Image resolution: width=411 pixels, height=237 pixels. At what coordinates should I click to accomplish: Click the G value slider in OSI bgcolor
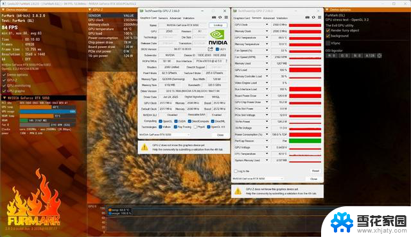click(344, 56)
